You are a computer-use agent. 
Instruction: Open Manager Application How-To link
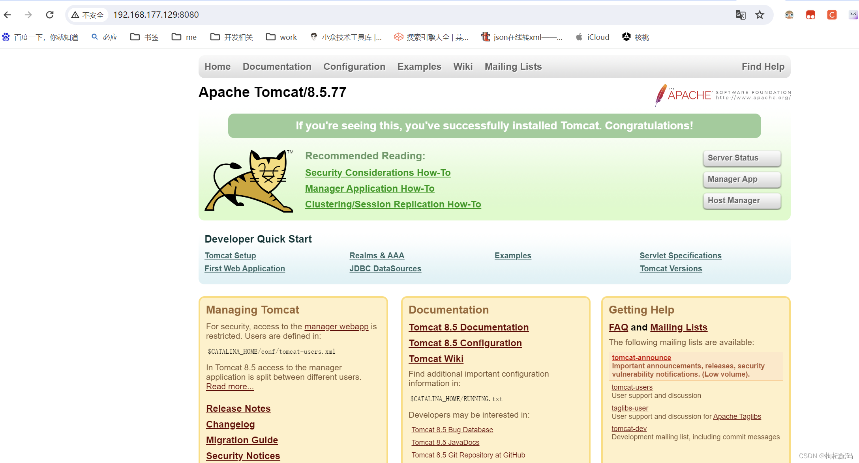pos(370,189)
